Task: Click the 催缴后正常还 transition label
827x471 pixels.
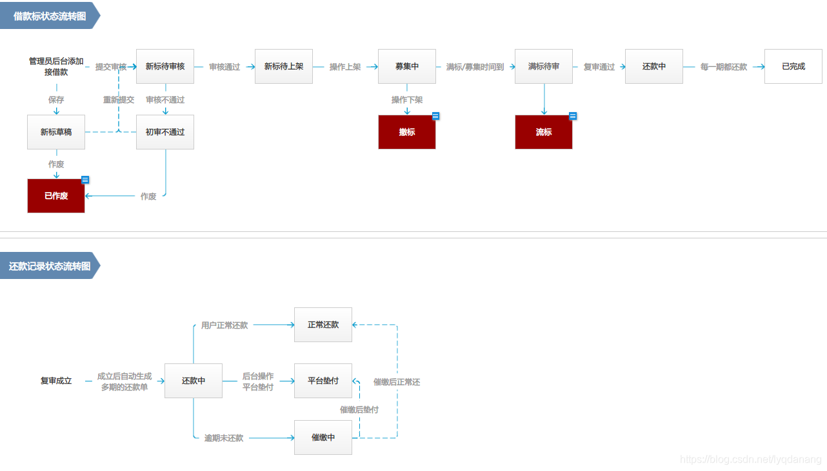Action: click(397, 382)
